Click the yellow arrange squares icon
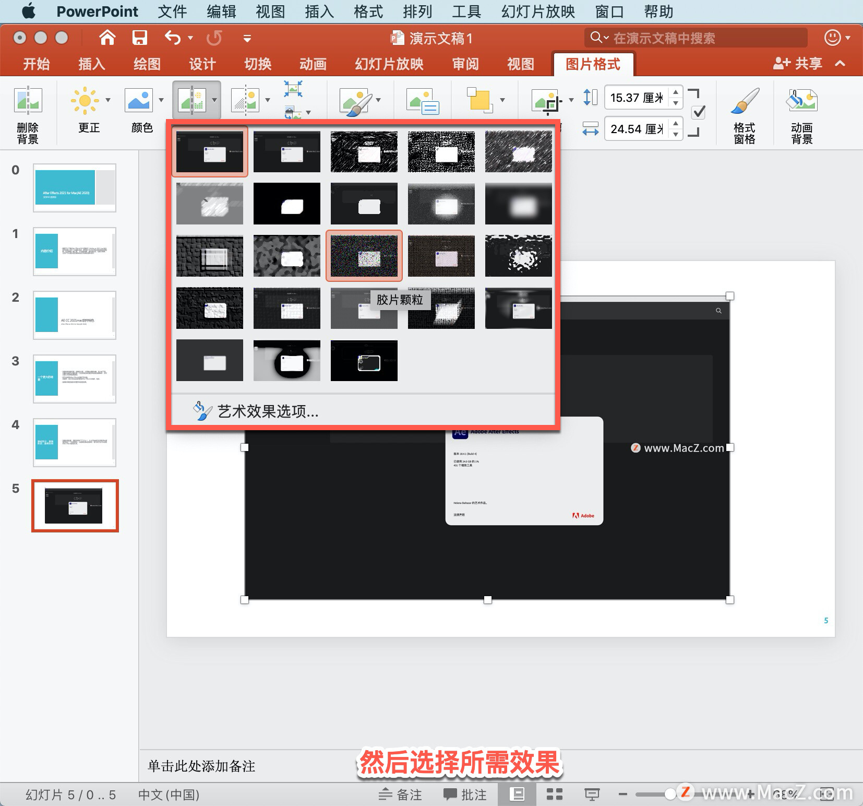This screenshot has height=806, width=863. 480,100
